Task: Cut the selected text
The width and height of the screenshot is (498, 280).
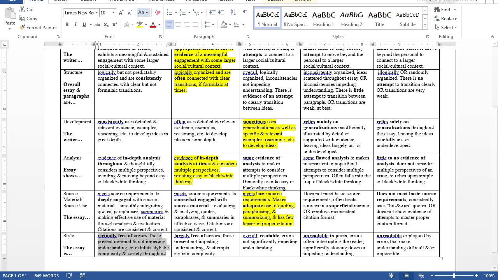Action: tap(26, 9)
